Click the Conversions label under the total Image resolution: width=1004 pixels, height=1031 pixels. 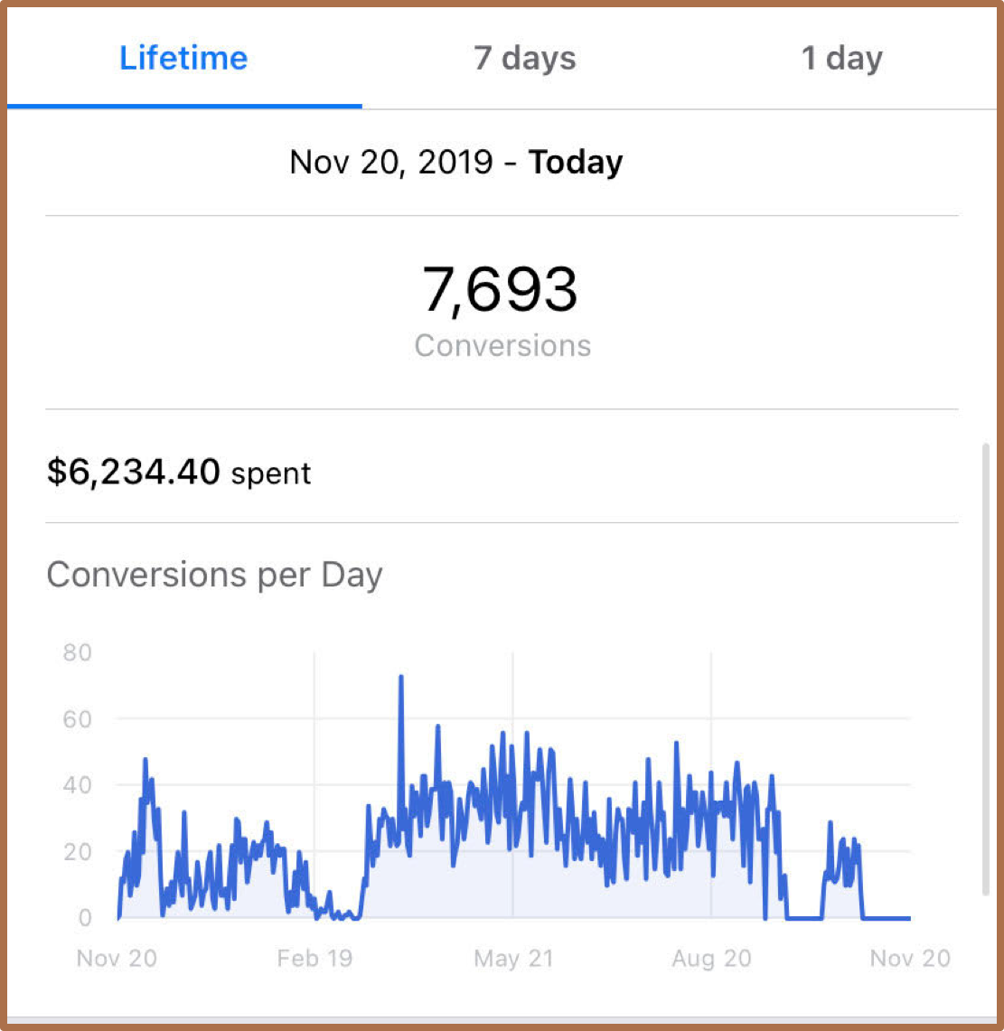502,345
